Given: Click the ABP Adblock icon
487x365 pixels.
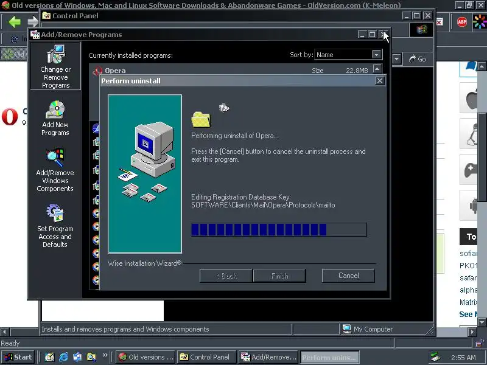Looking at the screenshot, I should click(x=462, y=22).
